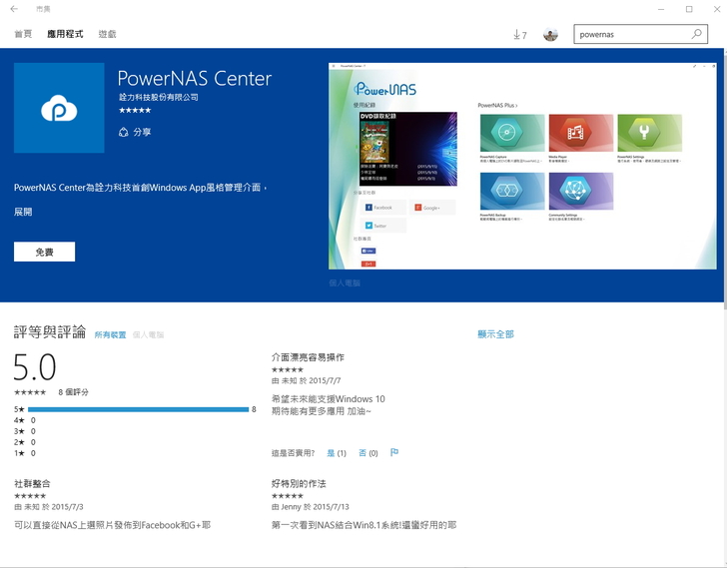Open the downloads queue icon
The height and width of the screenshot is (568, 727).
[x=518, y=35]
